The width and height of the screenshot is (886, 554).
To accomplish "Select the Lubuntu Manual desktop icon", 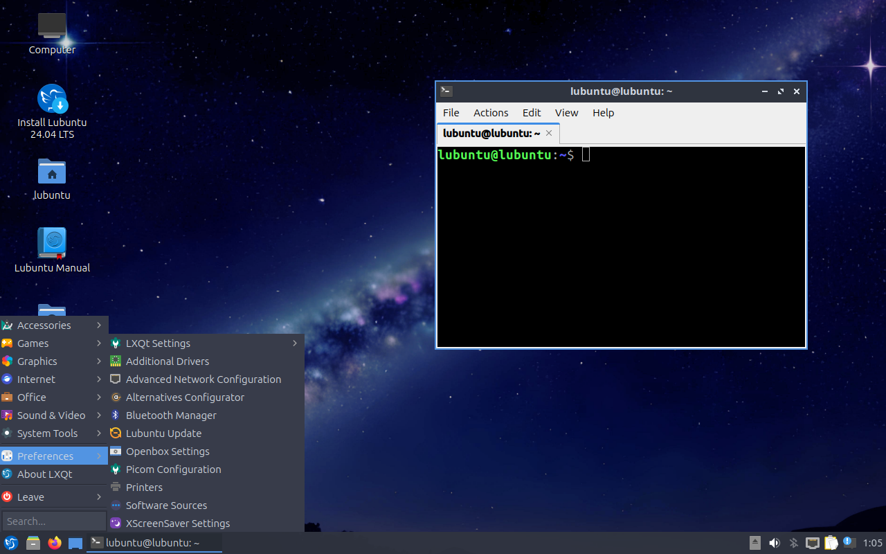I will pos(52,250).
